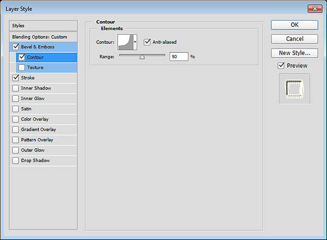327x240 pixels.
Task: Open the New Style dialog button
Action: [294, 53]
